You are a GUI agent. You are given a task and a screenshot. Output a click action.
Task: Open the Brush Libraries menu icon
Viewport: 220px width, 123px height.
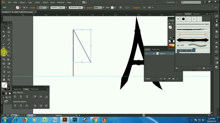177,68
